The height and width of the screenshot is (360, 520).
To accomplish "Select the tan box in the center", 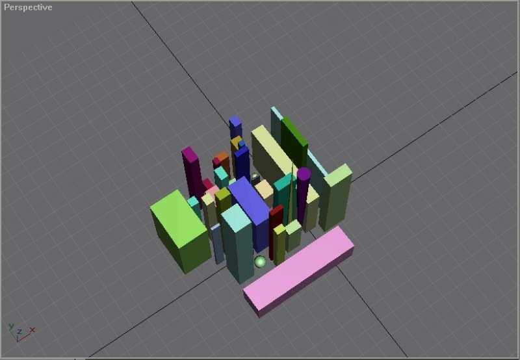I will pos(265,191).
